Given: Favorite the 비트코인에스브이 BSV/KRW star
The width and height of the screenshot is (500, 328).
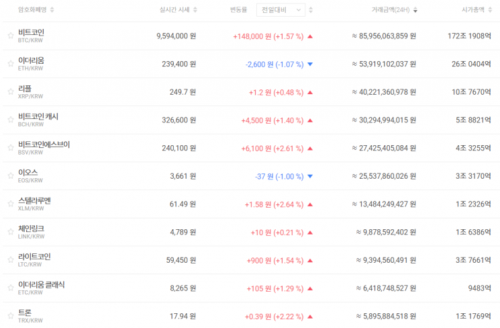Looking at the screenshot, I should click(11, 148).
